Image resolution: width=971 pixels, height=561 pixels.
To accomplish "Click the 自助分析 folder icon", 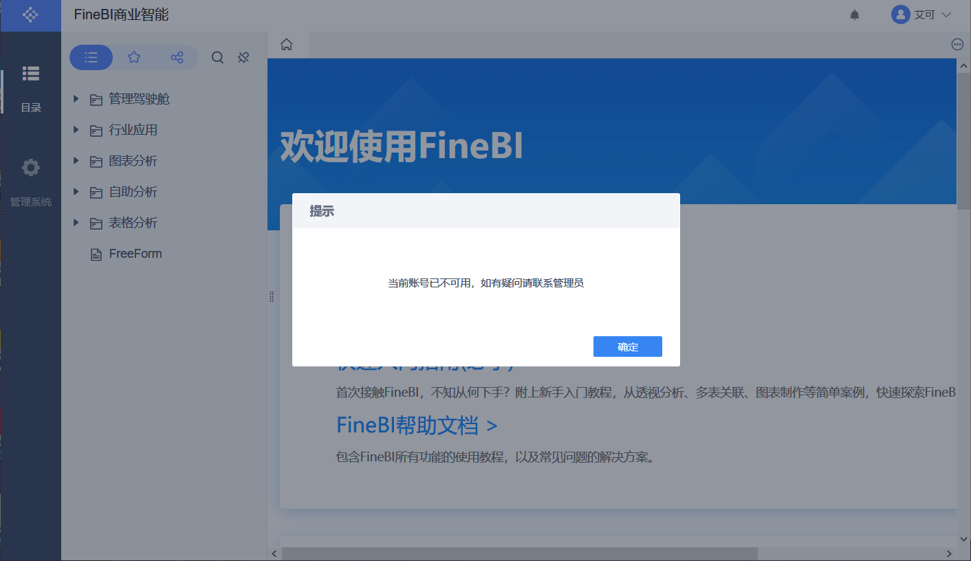I will (96, 192).
